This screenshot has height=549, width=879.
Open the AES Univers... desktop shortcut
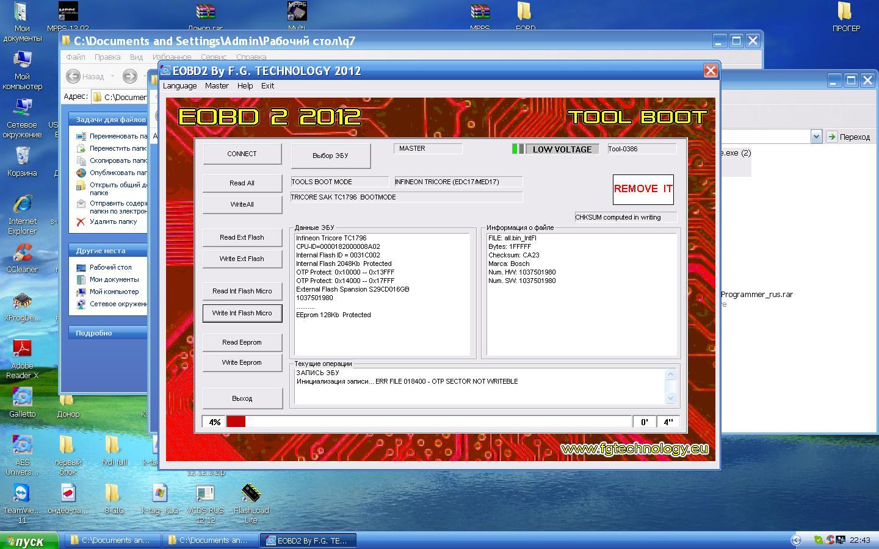coord(22,455)
